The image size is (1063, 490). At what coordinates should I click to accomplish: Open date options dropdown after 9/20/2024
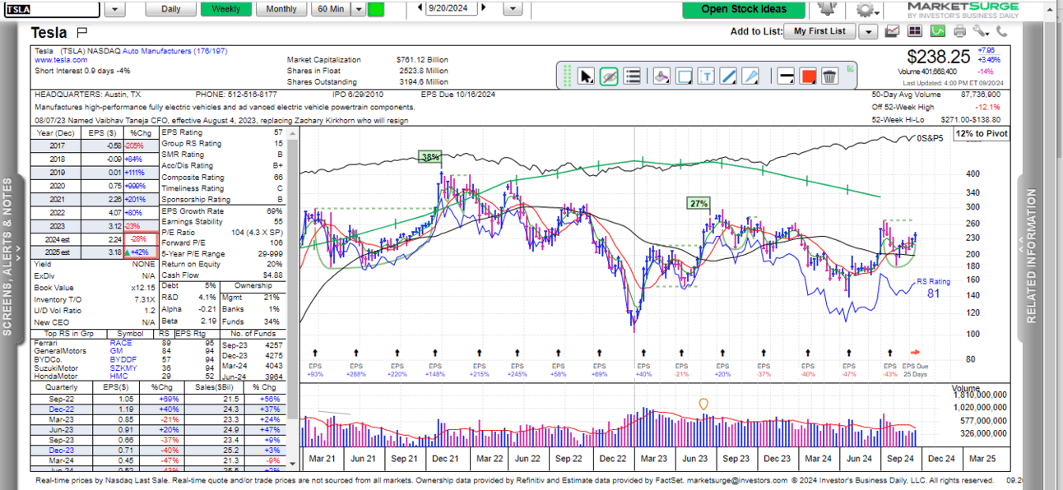[x=513, y=9]
